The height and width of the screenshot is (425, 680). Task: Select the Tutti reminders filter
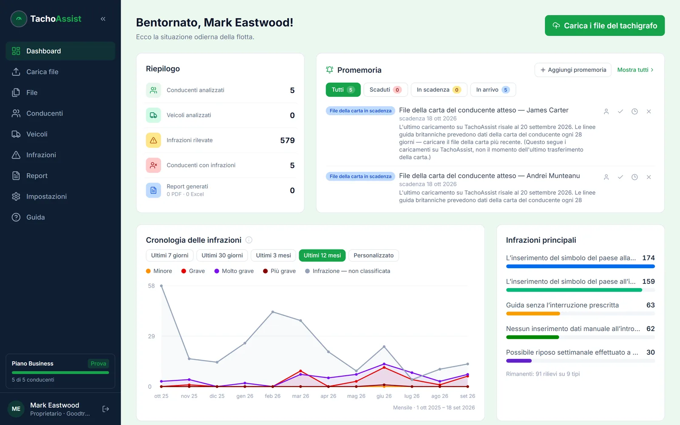[343, 90]
